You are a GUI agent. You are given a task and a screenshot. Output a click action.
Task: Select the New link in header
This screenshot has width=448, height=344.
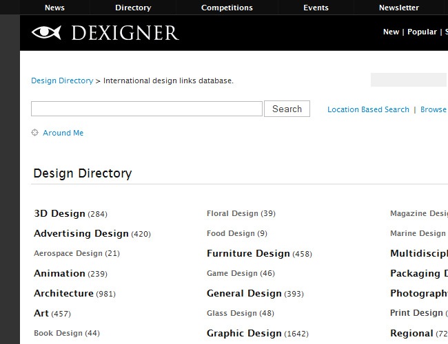[391, 32]
